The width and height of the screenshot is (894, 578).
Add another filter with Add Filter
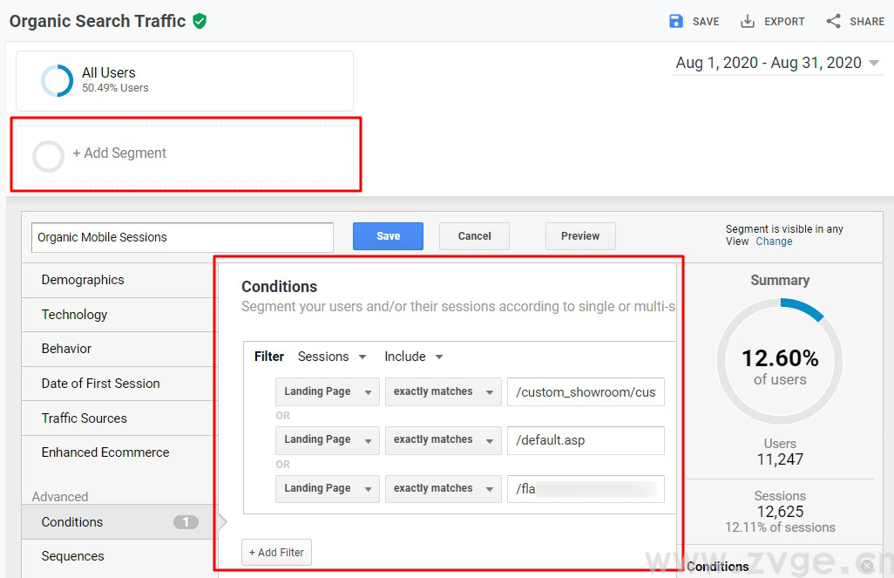(276, 552)
